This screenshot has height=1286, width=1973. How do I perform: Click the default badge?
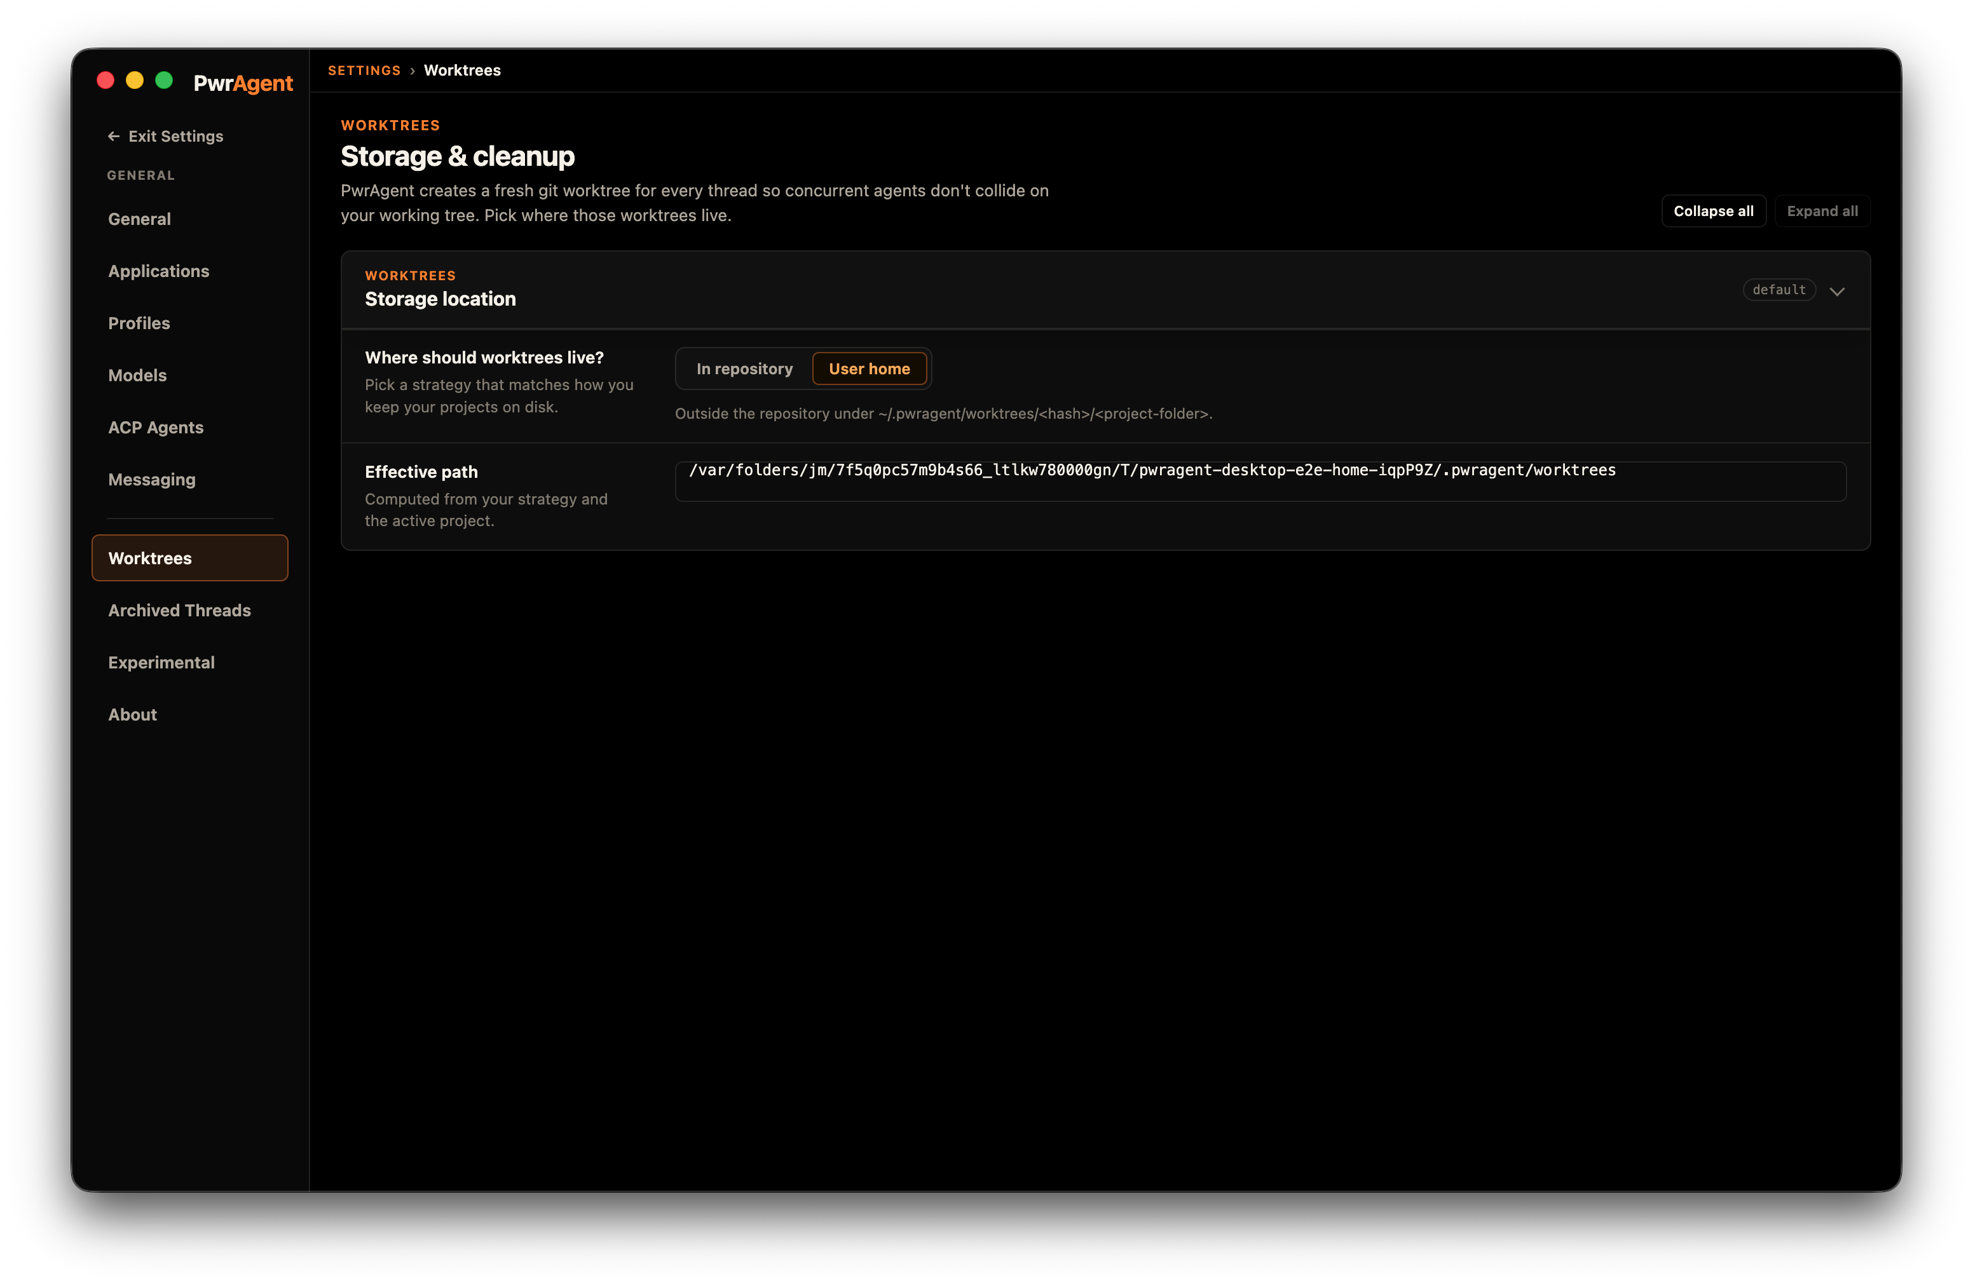(1779, 290)
